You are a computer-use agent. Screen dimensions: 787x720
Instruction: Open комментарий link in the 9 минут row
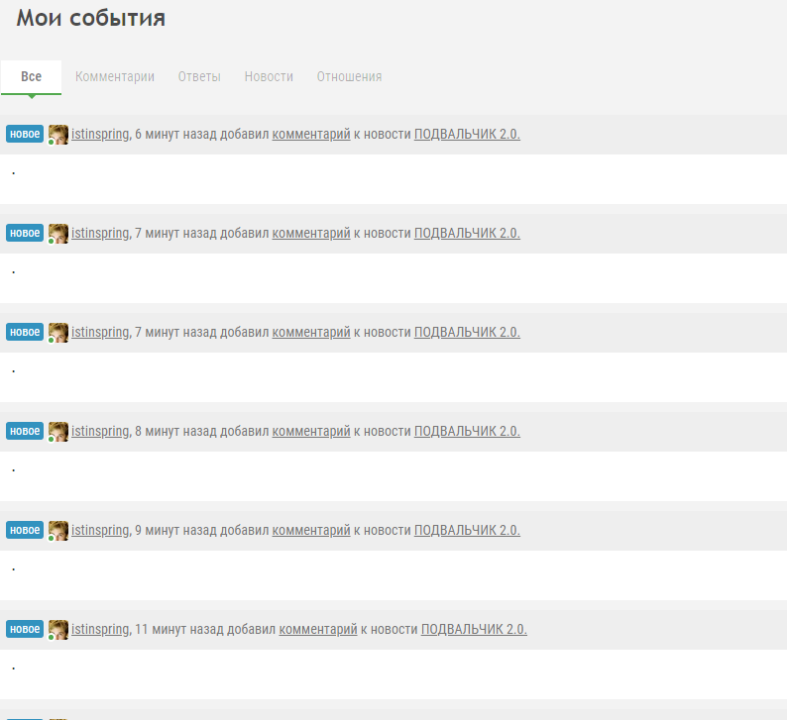click(x=311, y=531)
